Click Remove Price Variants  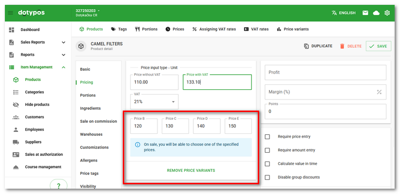click(x=190, y=171)
